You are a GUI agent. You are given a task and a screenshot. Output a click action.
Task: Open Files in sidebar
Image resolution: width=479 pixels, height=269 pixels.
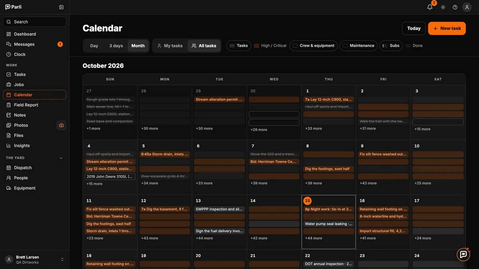35,135
